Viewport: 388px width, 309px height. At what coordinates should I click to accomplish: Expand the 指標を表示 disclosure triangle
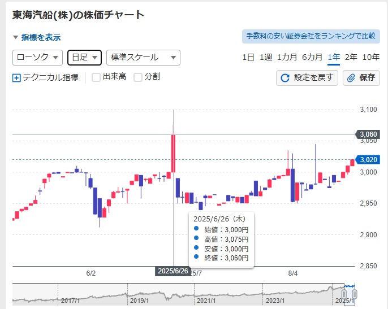tap(16, 37)
